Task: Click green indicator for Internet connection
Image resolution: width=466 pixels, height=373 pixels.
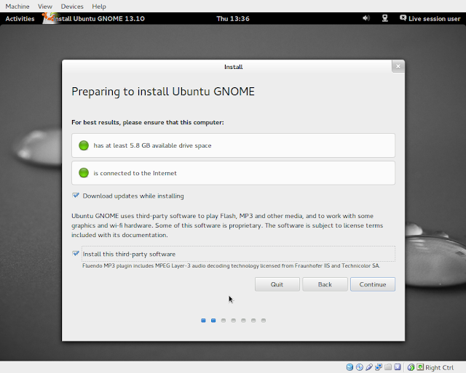Action: pos(84,173)
